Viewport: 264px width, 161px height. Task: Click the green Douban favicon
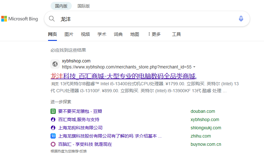[x=53, y=111]
